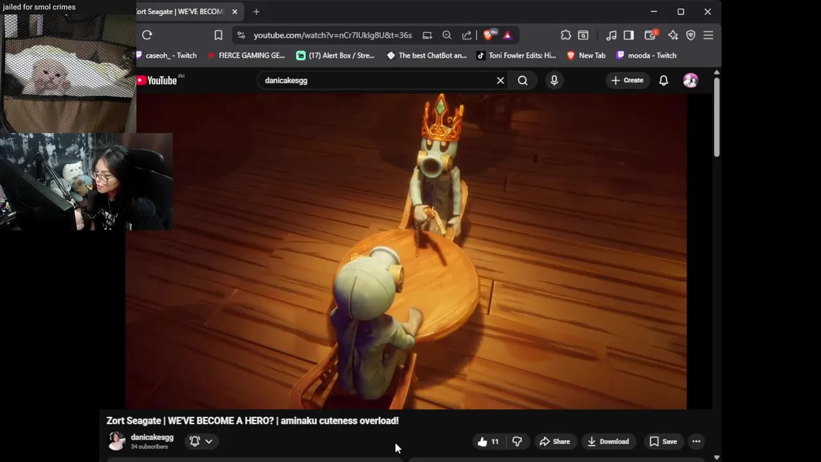
Task: Minimize the browser window
Action: tap(654, 12)
